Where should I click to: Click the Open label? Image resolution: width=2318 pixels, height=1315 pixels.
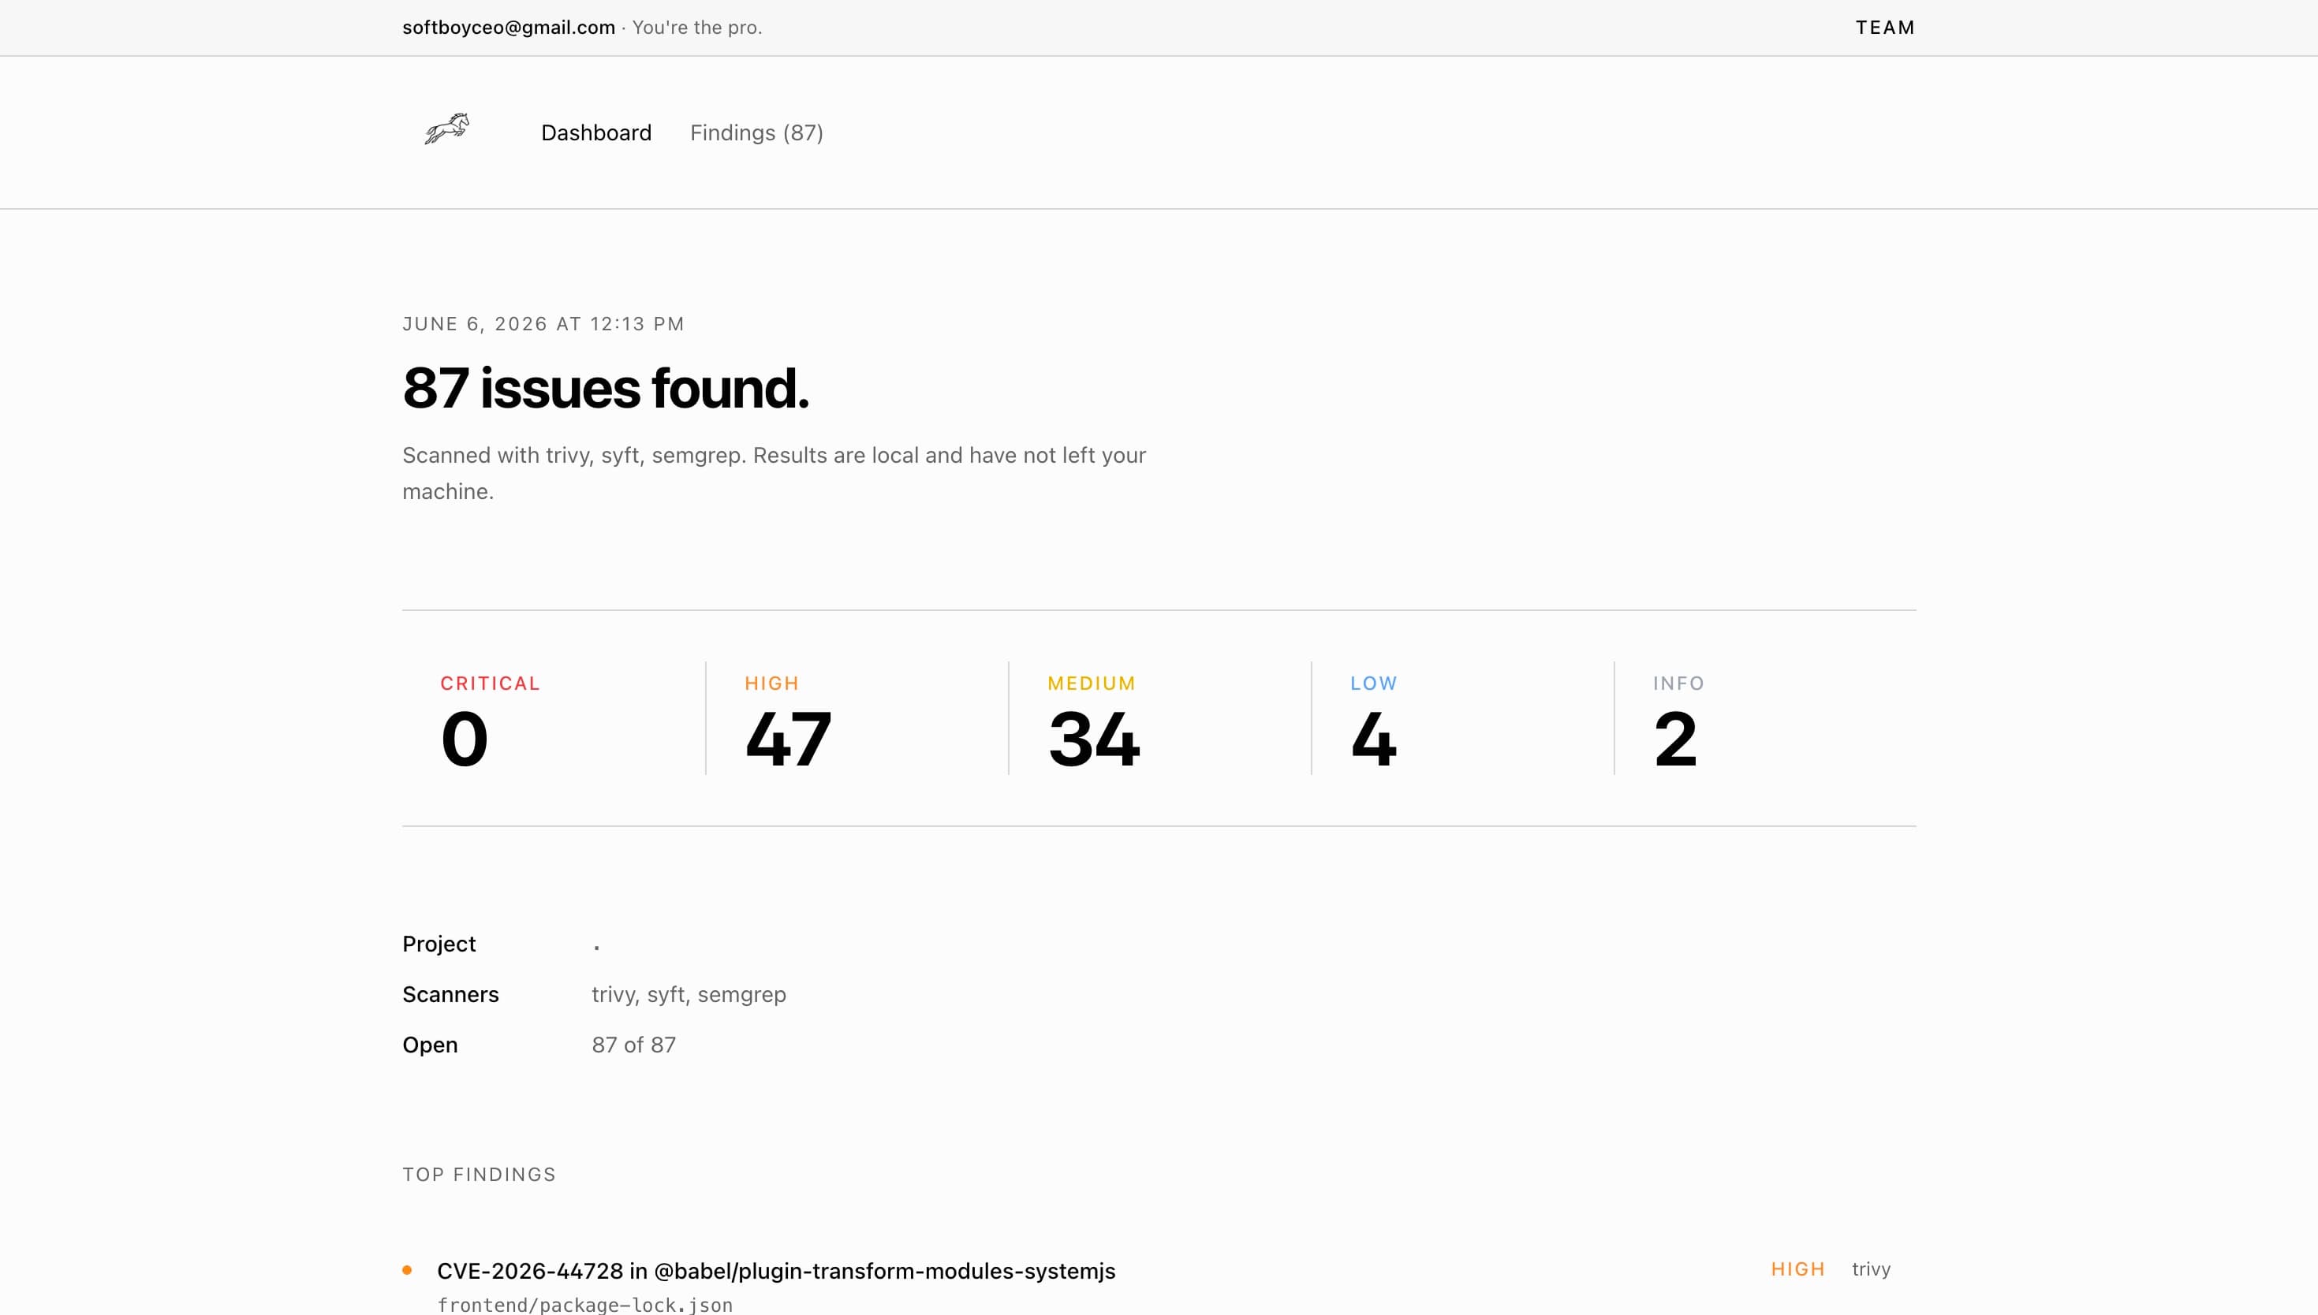point(430,1045)
